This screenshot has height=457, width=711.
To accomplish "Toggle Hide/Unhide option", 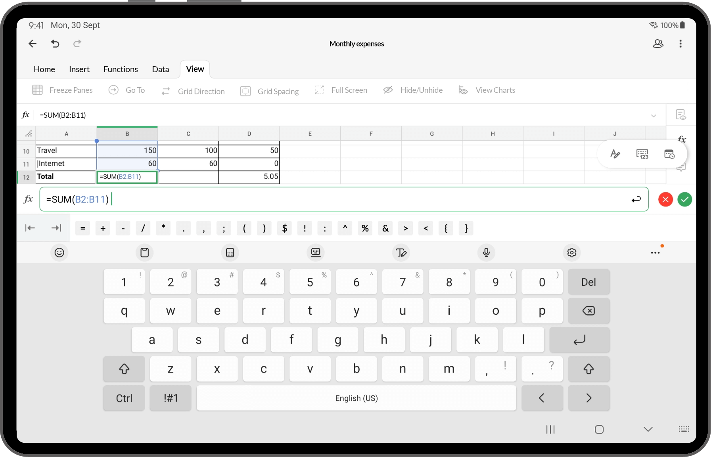I will 413,90.
